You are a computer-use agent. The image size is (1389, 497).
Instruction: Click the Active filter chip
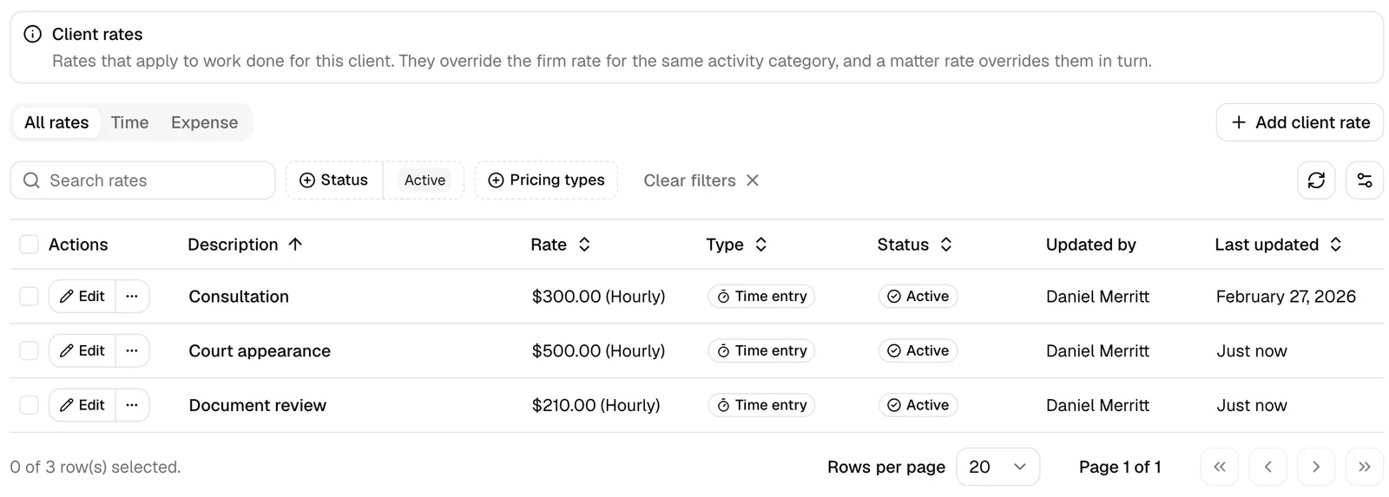click(425, 180)
